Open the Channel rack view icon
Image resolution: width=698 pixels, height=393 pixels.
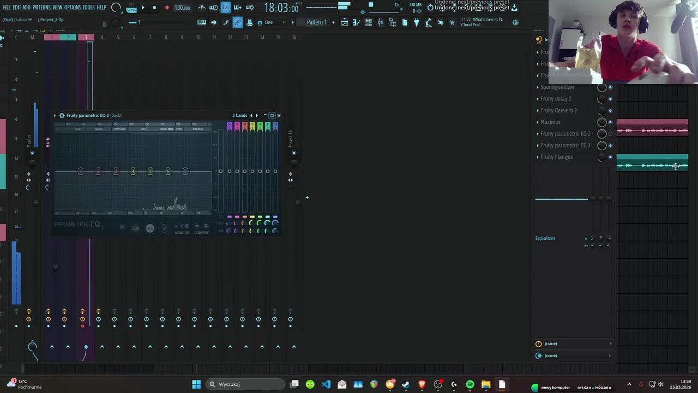click(369, 22)
